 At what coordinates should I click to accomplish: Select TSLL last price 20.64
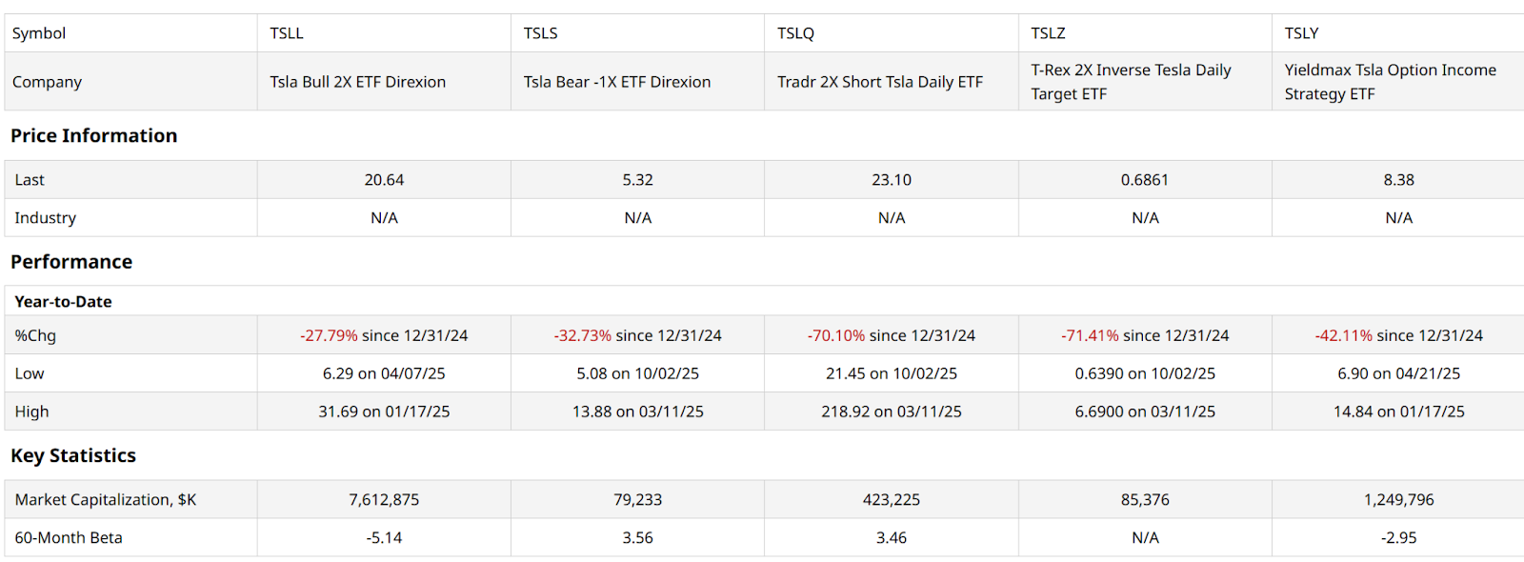tap(384, 180)
